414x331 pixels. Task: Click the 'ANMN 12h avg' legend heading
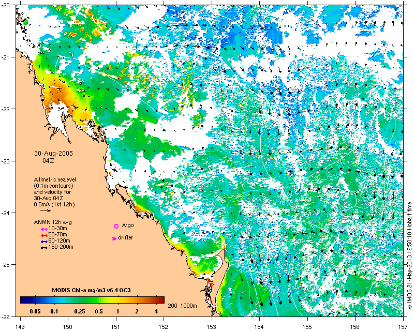[x=53, y=222]
